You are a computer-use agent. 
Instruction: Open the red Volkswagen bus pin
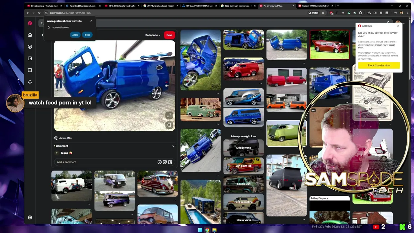click(x=158, y=183)
